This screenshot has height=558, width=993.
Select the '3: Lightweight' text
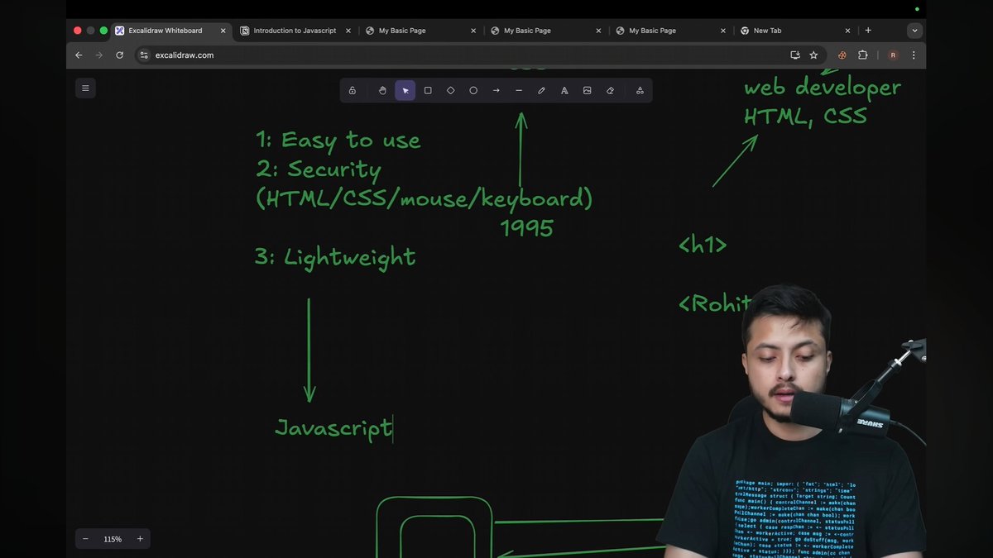click(335, 257)
